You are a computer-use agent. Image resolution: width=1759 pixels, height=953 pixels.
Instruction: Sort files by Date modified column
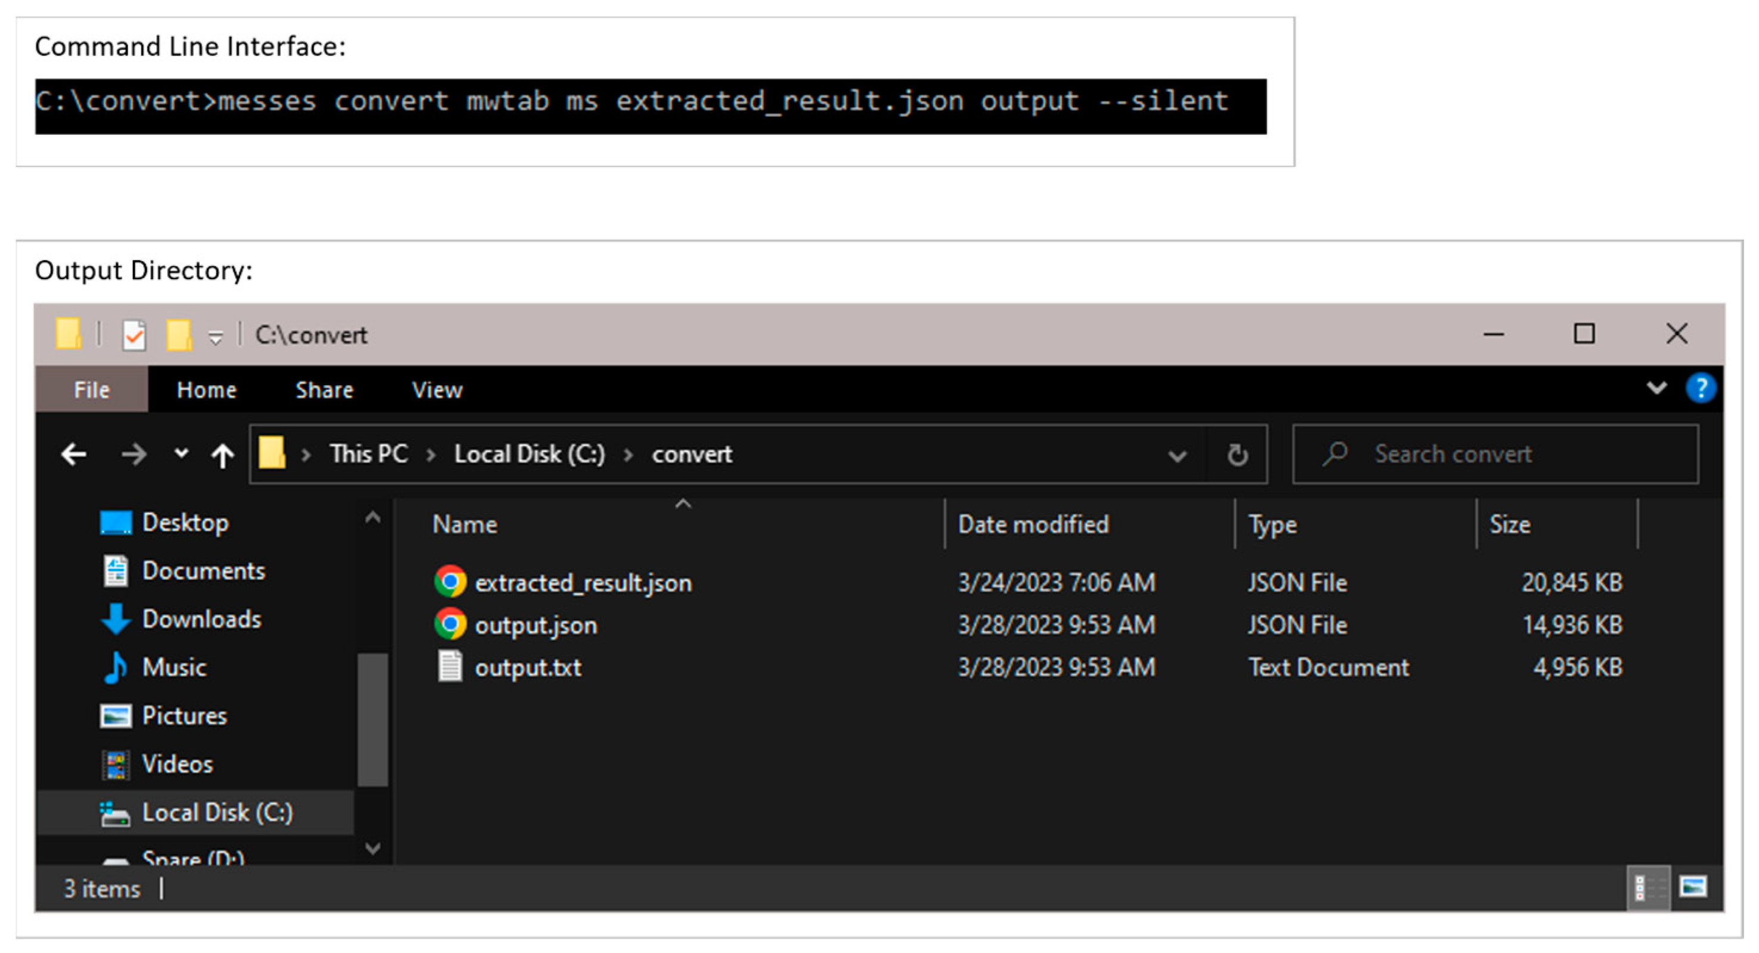[x=1033, y=525]
